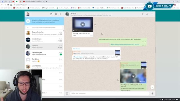Open the Paulo Mingau chat
Viewport: 180px width, 101px height.
[44, 53]
